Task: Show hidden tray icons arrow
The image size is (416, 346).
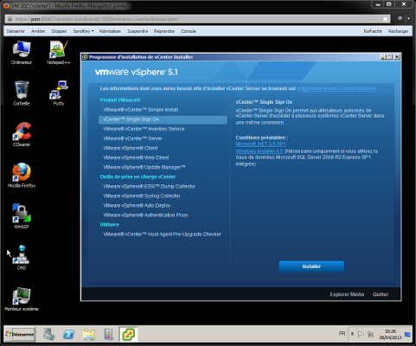Action: point(352,334)
